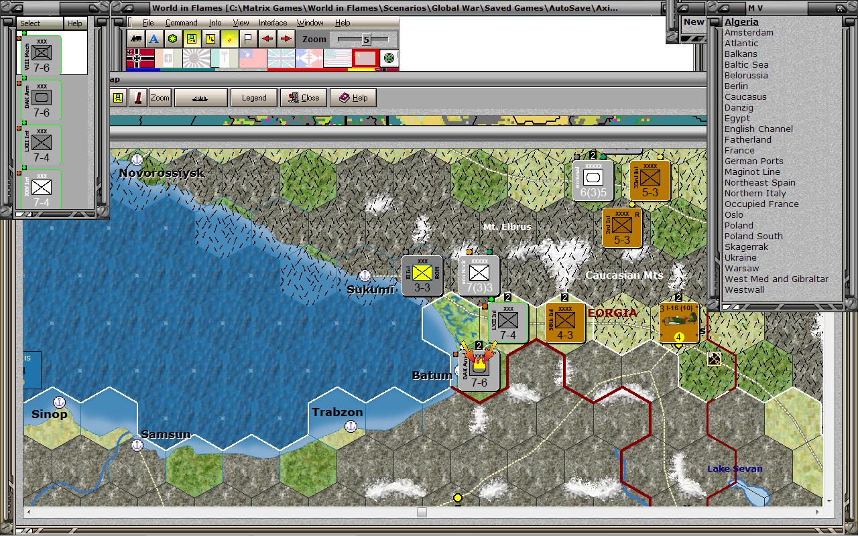Click the red left arrow toolbar button
The image size is (858, 536).
click(x=267, y=39)
